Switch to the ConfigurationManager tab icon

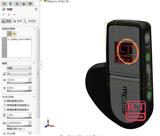[17, 4]
